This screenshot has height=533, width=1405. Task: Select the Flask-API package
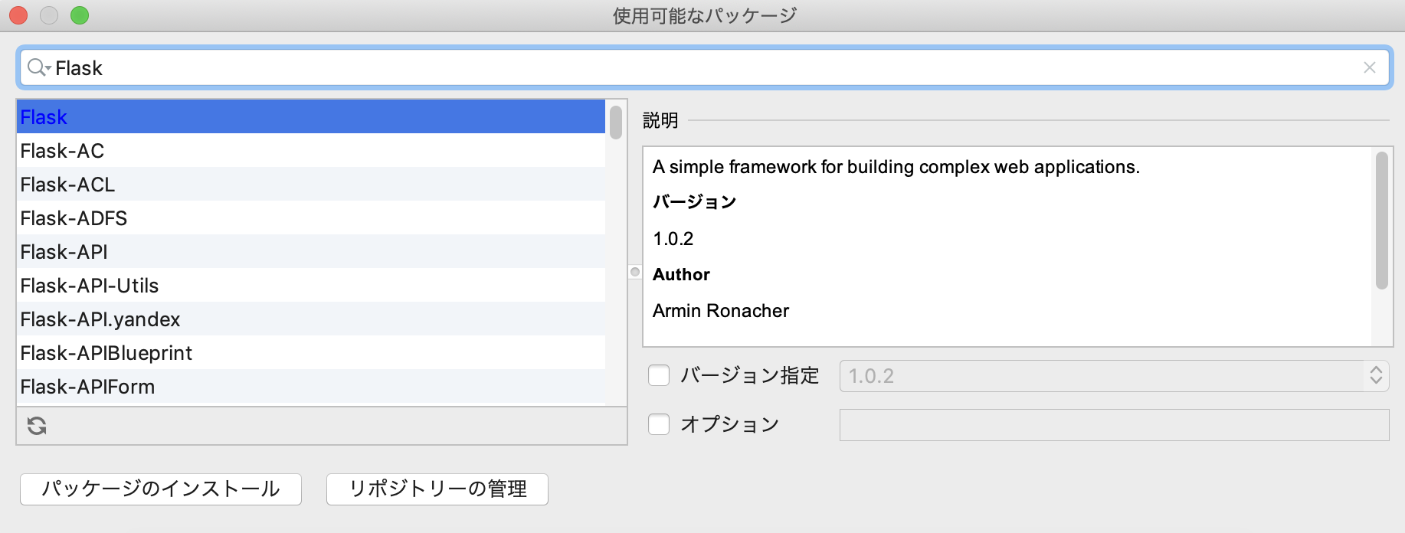pos(311,252)
